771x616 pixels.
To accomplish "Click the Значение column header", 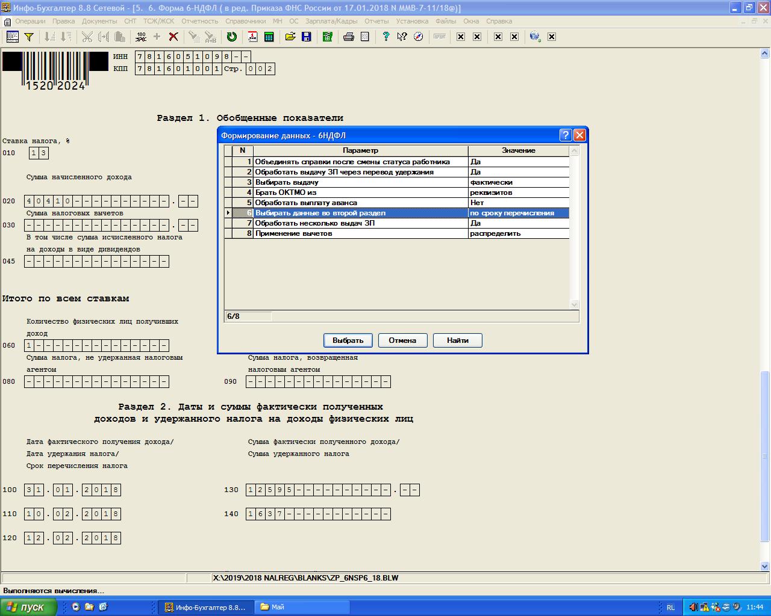I will pyautogui.click(x=519, y=150).
